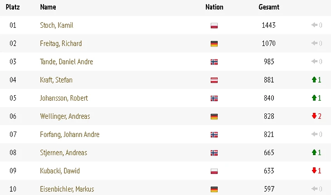Click Germany flag in Eisenbichler row

coord(214,189)
